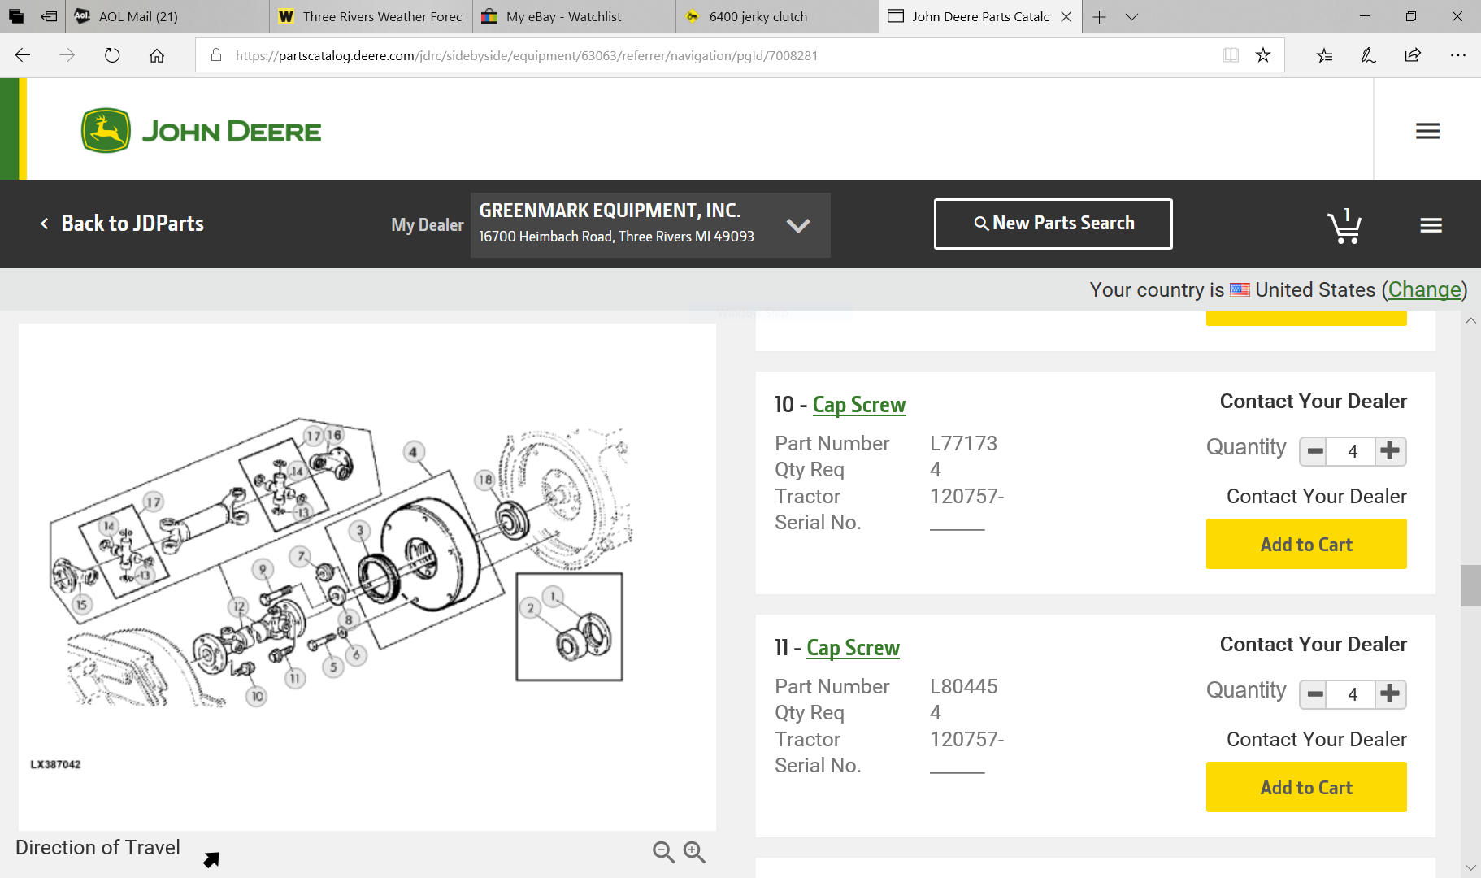Open the white hamburger menu in dark bar
The width and height of the screenshot is (1481, 878).
click(1431, 225)
